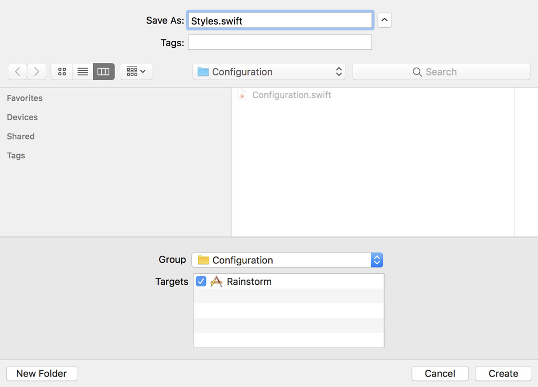Screen dimensions: 538x387
Task: Uncheck the Rainstorm target
Action: tap(201, 281)
